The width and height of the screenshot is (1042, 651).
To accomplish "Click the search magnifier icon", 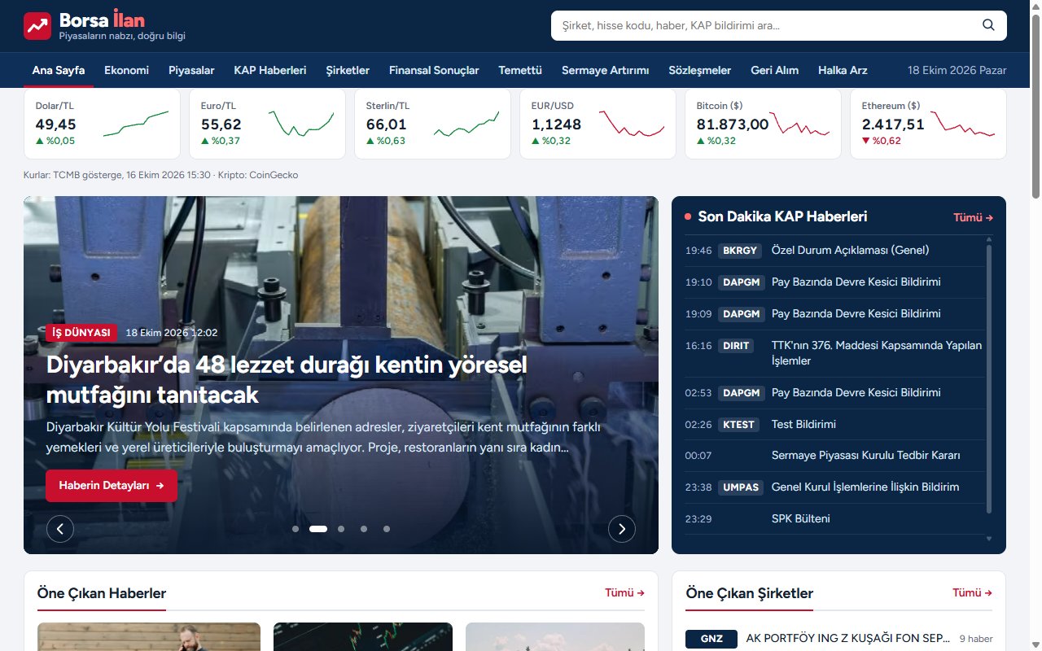I will 988,25.
